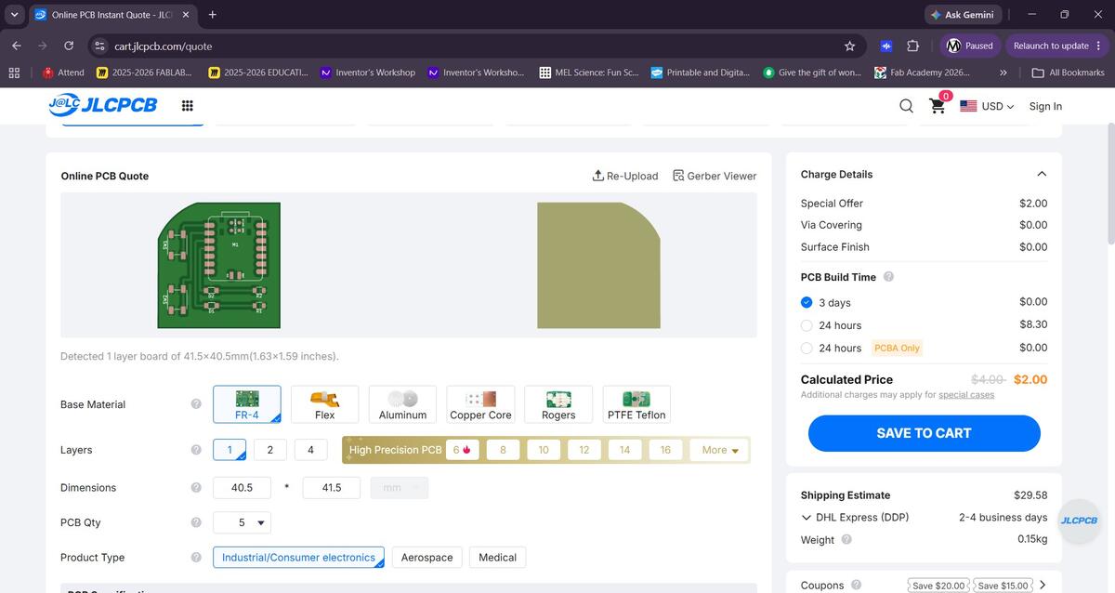Show more bookmarks with the chevron
This screenshot has width=1115, height=593.
coord(1003,72)
